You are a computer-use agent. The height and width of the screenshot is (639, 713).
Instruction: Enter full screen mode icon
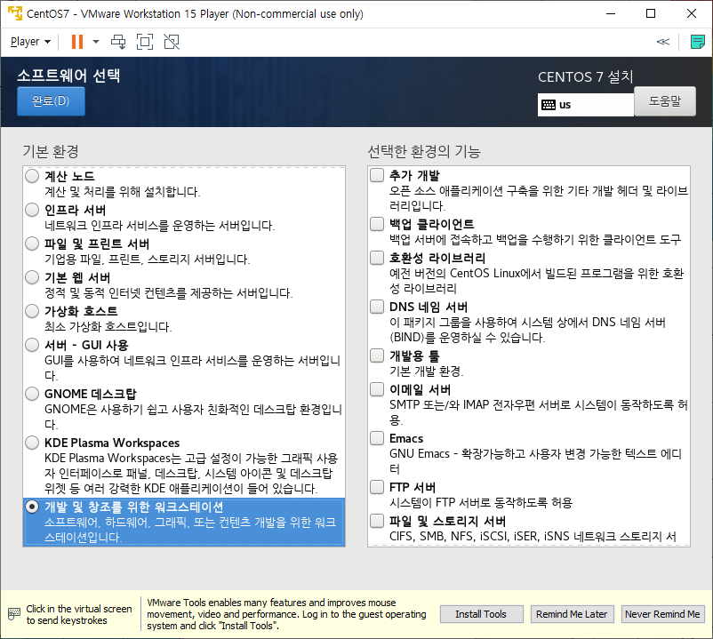point(145,42)
